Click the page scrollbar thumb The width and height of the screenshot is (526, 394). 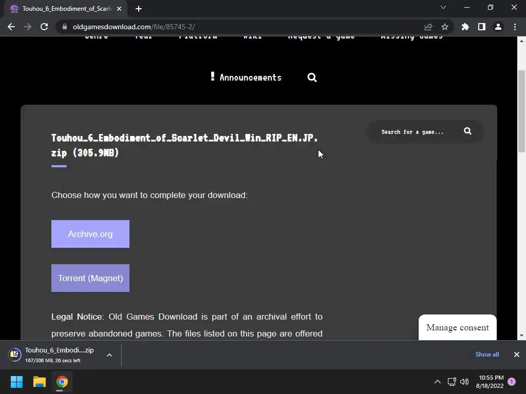click(x=522, y=111)
